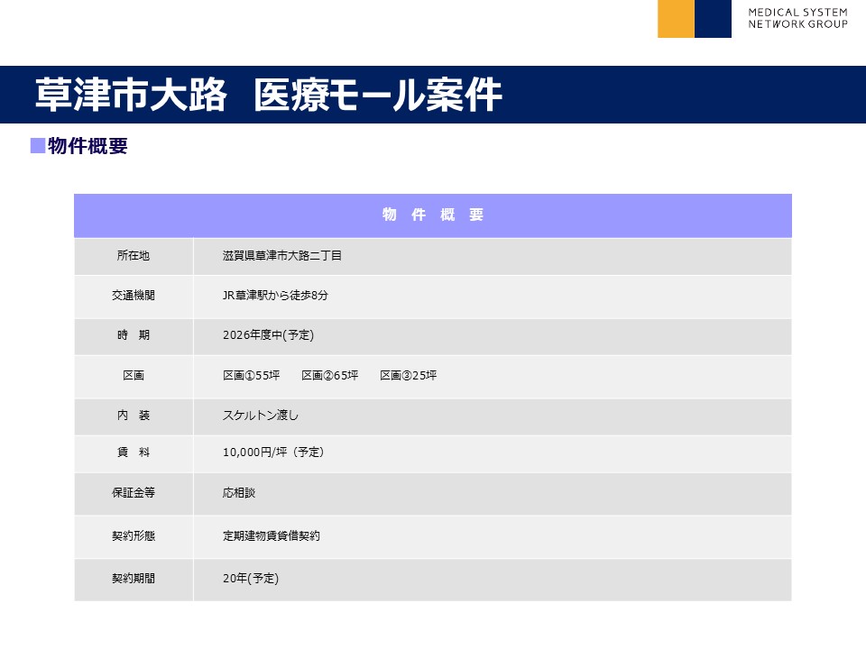Image resolution: width=866 pixels, height=649 pixels.
Task: Select the 契約形態 label cell
Action: click(134, 537)
